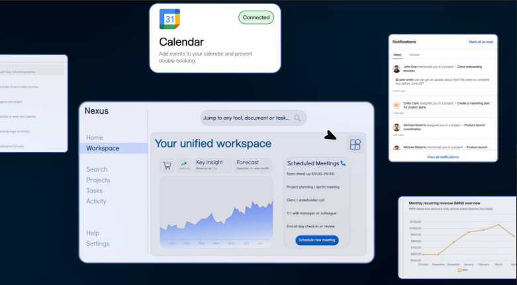Click the green trend arrow icon
Image resolution: width=517 pixels, height=285 pixels.
pyautogui.click(x=184, y=165)
